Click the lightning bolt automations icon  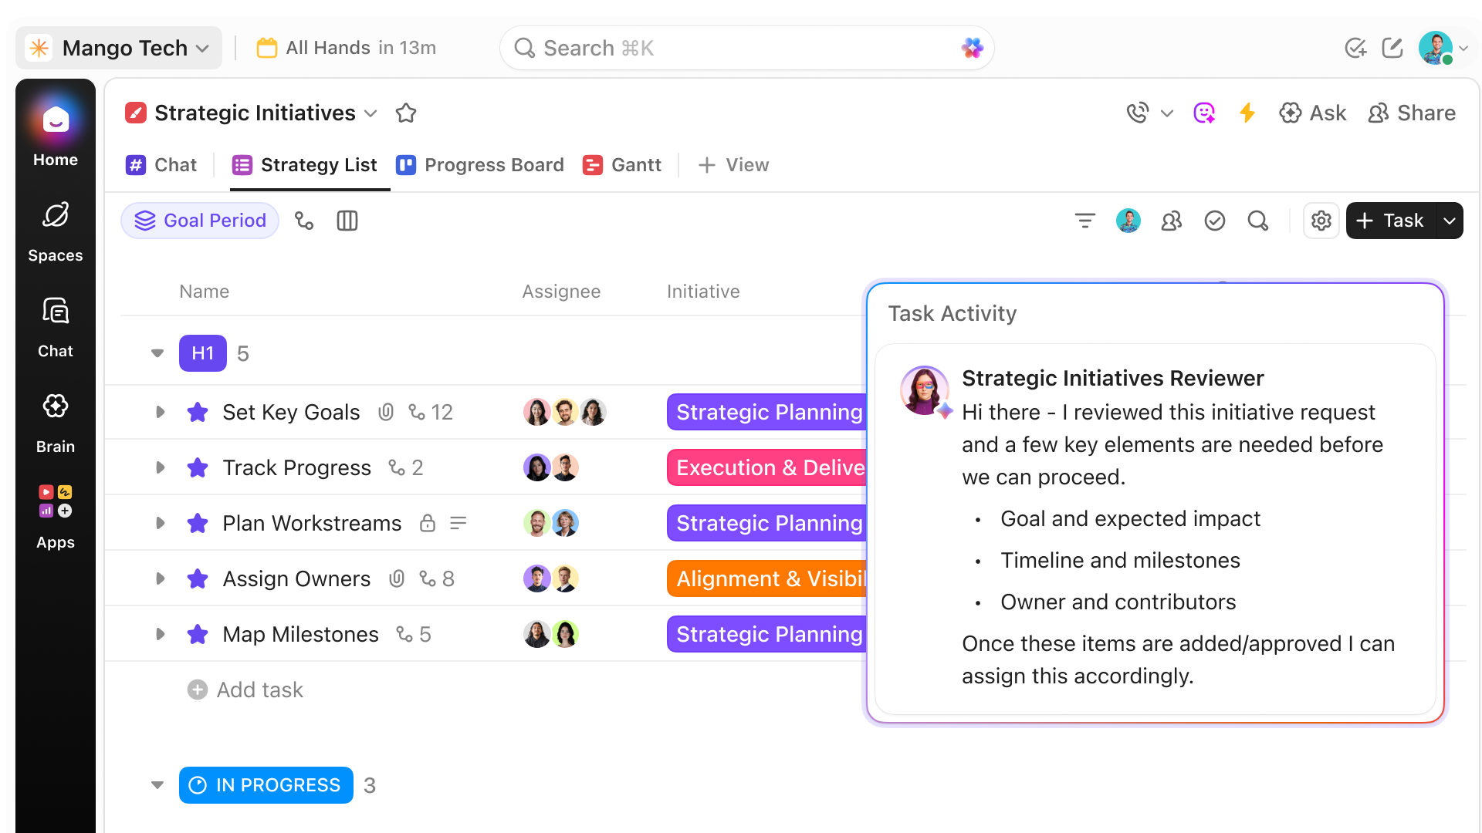1247,113
